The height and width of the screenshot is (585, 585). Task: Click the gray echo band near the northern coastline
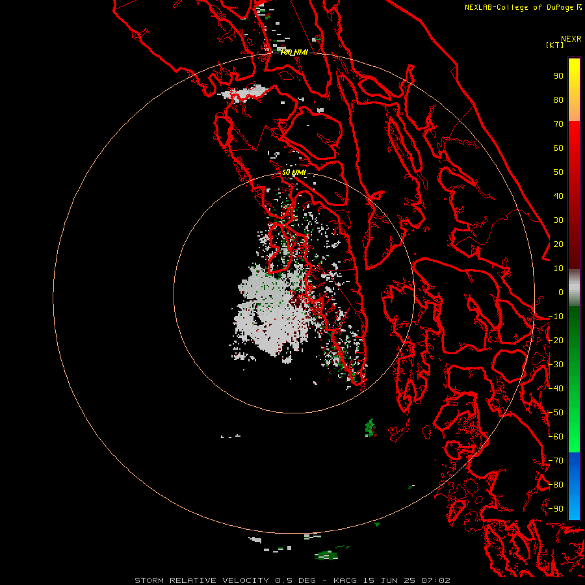[243, 92]
